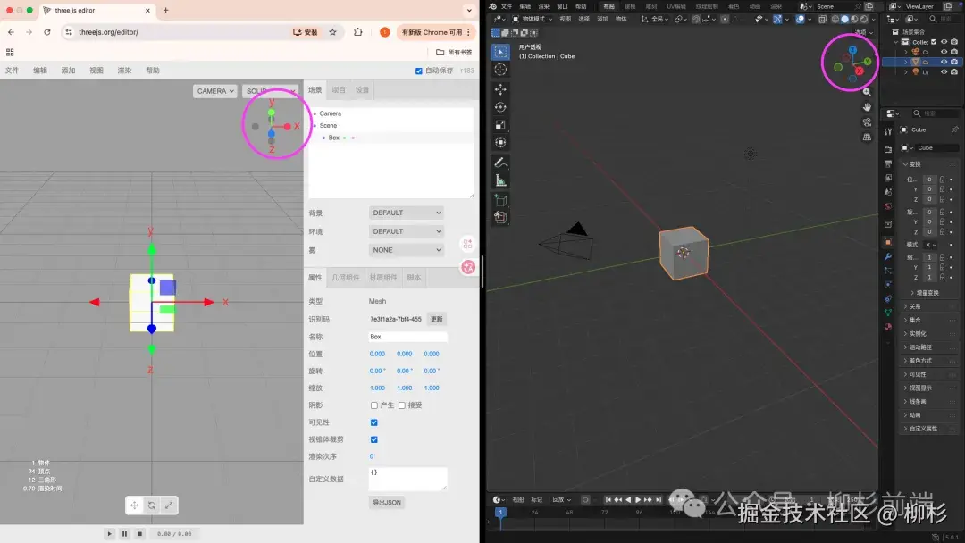Image resolution: width=965 pixels, height=543 pixels.
Task: Reload the threejs.org editor page
Action: point(46,32)
